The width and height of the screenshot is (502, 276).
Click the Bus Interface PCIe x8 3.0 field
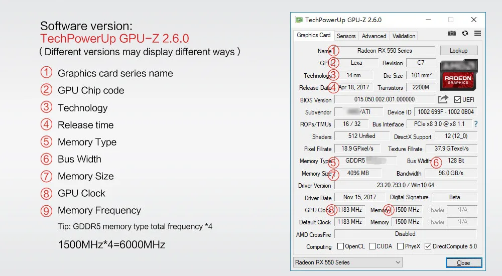[x=439, y=124]
